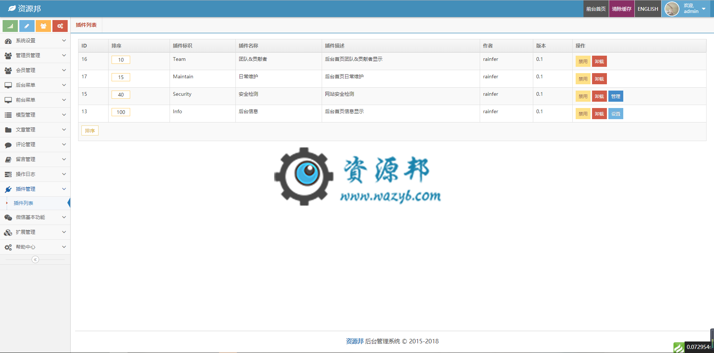714x353 pixels.
Task: Disable the Info plugin with 禁用
Action: click(x=583, y=114)
